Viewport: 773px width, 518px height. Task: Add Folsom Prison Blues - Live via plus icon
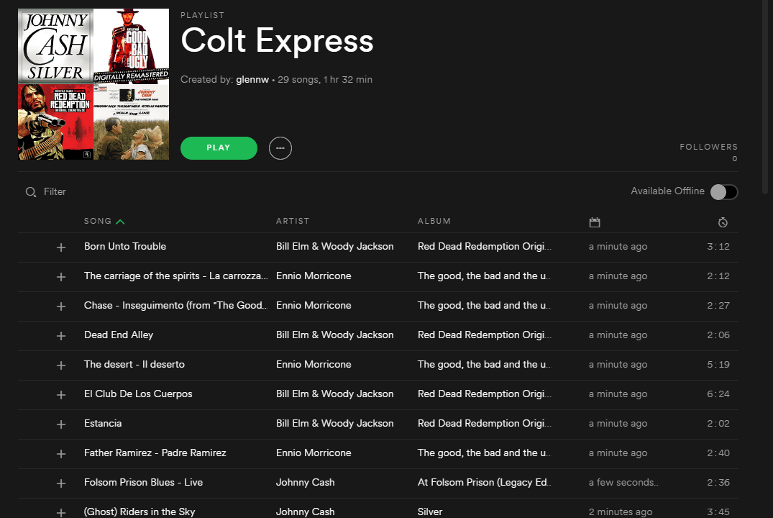(x=61, y=483)
